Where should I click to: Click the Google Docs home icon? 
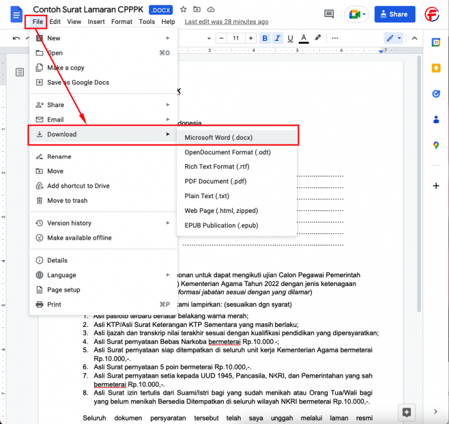click(16, 14)
